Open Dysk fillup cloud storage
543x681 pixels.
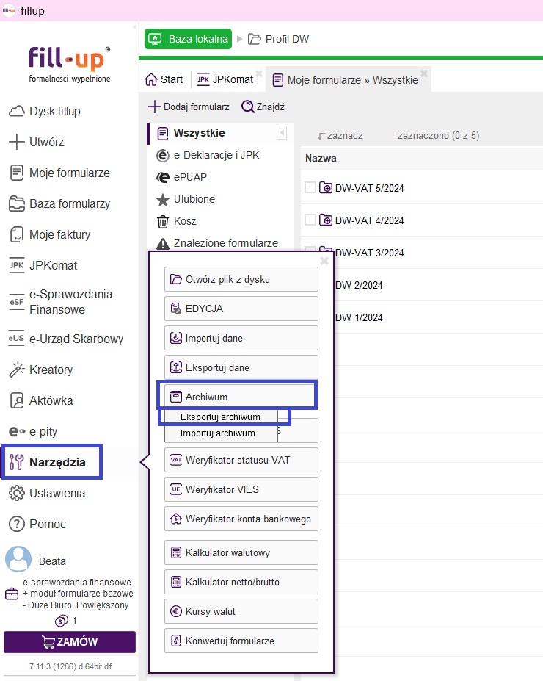pos(54,112)
